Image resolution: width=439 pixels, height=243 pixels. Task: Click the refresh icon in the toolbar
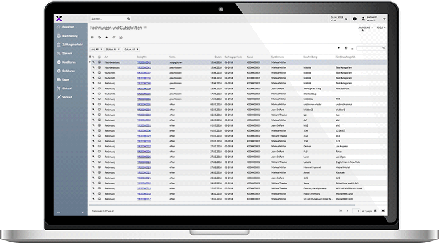tap(92, 37)
